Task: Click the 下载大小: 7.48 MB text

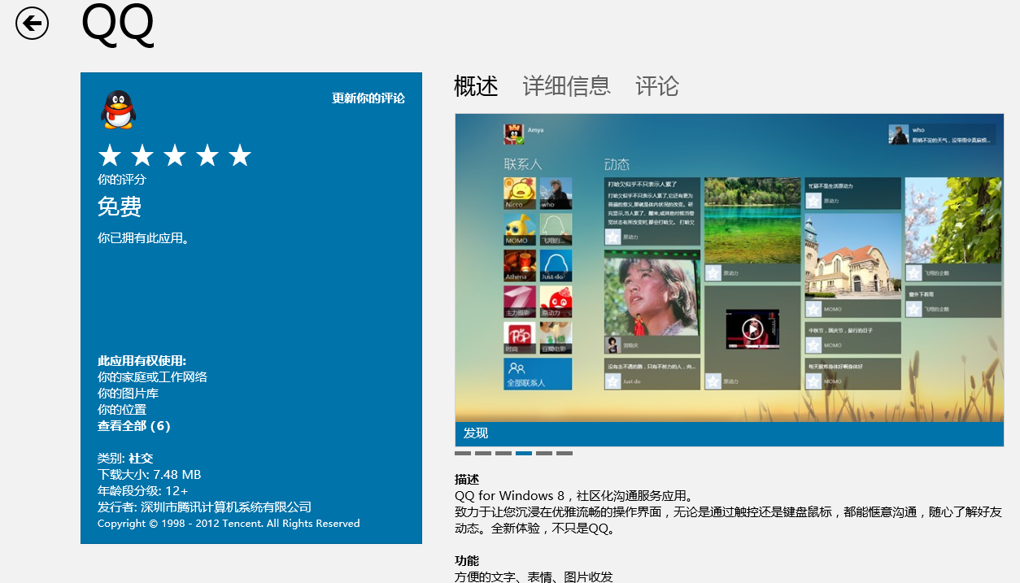Action: pyautogui.click(x=149, y=475)
